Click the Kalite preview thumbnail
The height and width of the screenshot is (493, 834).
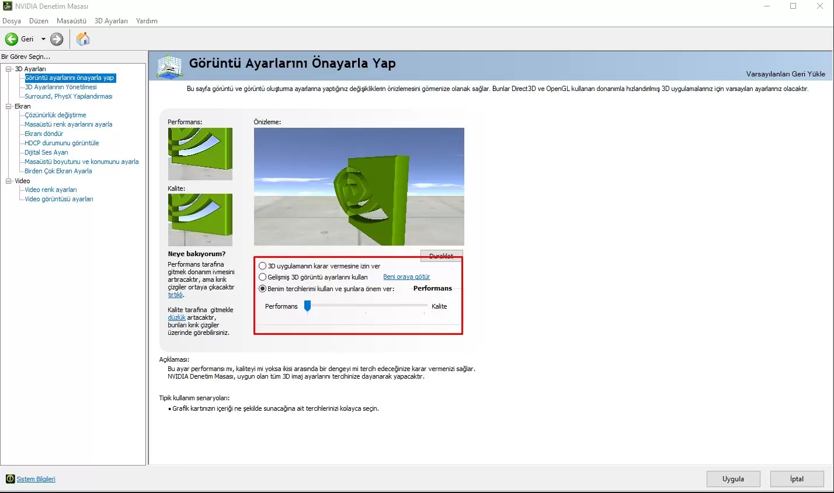(x=200, y=220)
